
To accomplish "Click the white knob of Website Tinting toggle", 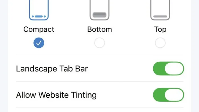I will coord(174,95).
